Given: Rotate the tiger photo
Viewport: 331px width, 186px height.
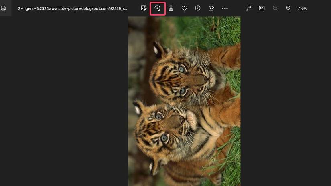Looking at the screenshot, I should coord(158,8).
